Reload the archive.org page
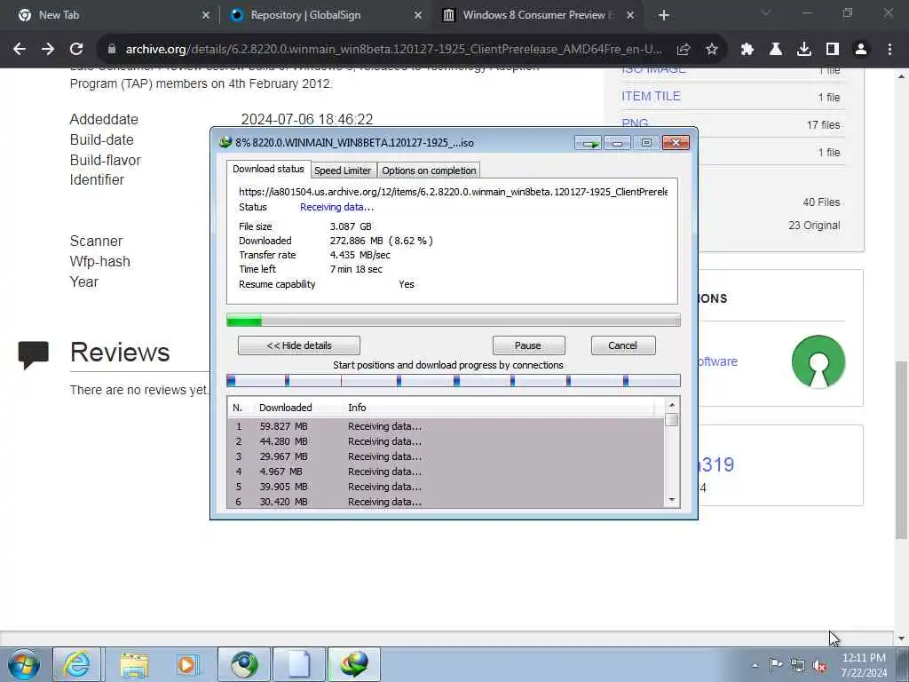 [x=76, y=50]
